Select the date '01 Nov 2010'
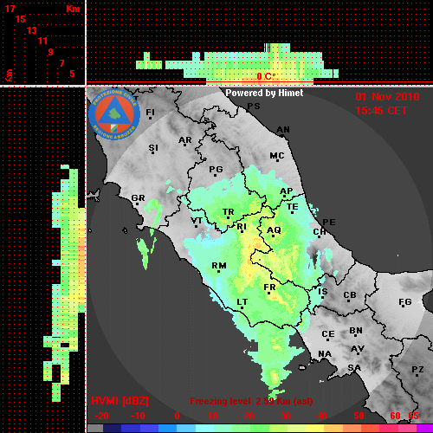 click(x=387, y=97)
